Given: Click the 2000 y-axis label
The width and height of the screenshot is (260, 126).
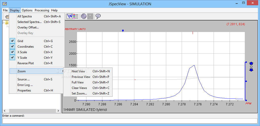Looking at the screenshot, I should click(x=72, y=53).
